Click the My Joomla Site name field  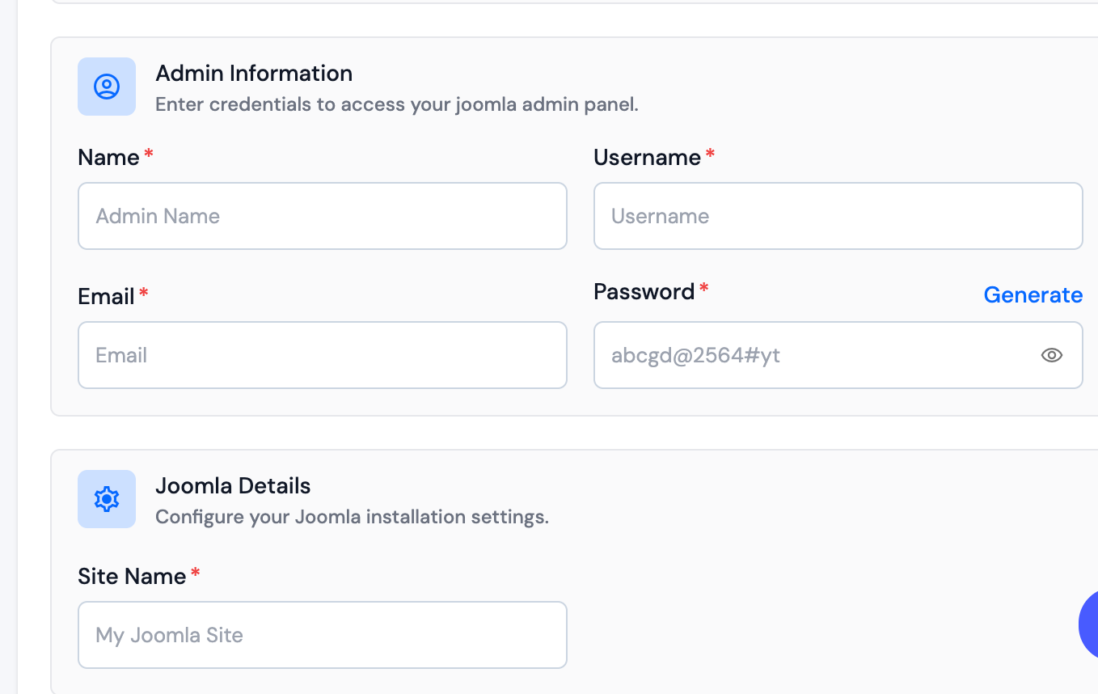click(x=322, y=635)
